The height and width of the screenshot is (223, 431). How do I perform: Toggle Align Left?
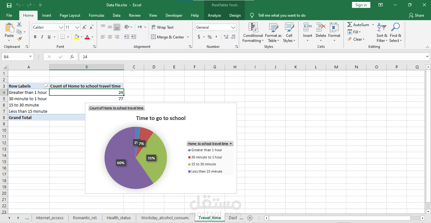pyautogui.click(x=103, y=37)
